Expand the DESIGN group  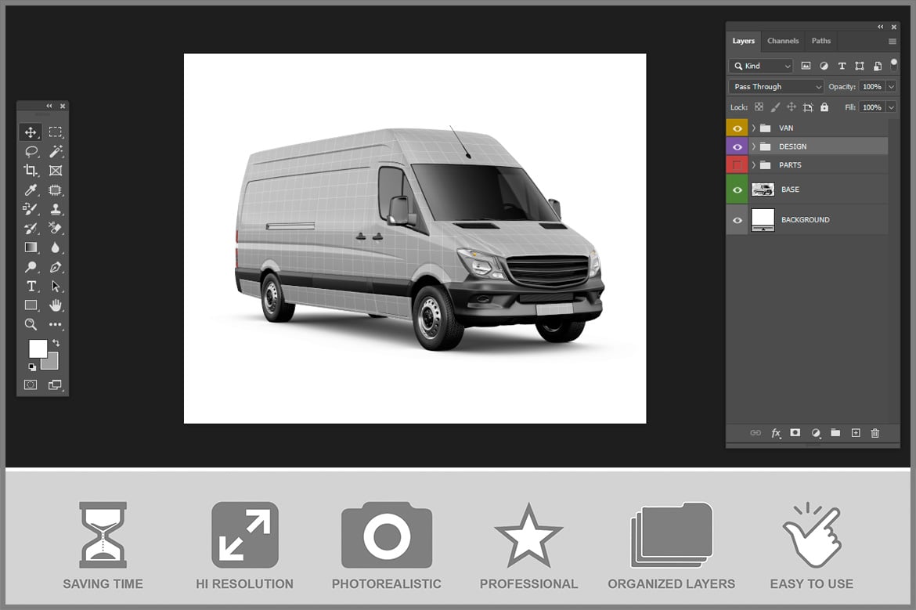(x=754, y=146)
